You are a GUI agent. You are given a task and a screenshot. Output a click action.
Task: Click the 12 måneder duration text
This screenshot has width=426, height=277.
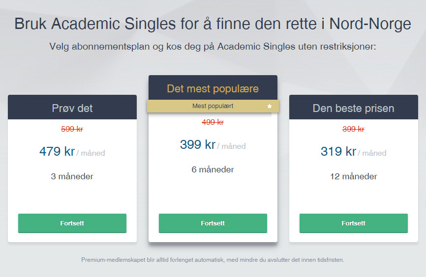tap(354, 176)
